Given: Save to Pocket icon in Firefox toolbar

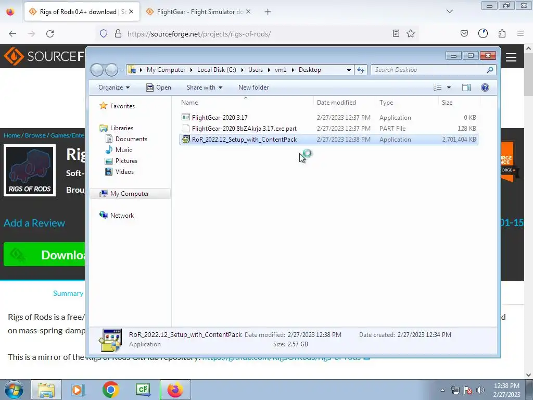Looking at the screenshot, I should coord(464,33).
